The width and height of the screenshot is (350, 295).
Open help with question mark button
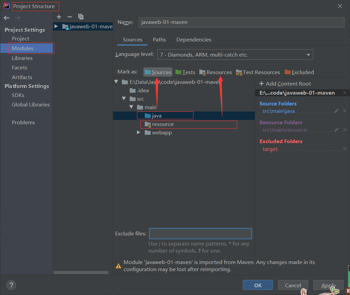coord(11,285)
